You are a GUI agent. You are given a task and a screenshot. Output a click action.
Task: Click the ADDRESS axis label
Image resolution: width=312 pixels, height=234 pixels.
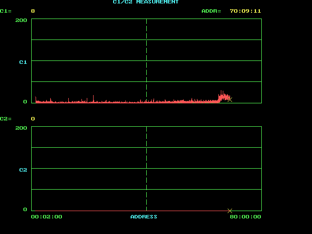tap(144, 216)
